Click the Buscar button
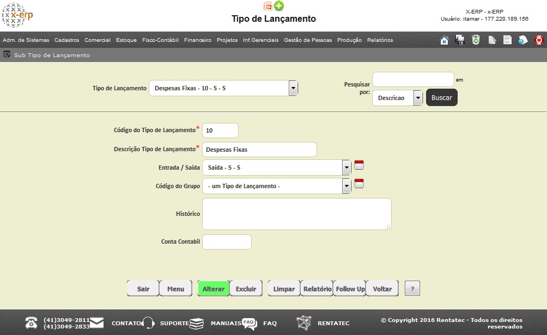 [x=442, y=98]
